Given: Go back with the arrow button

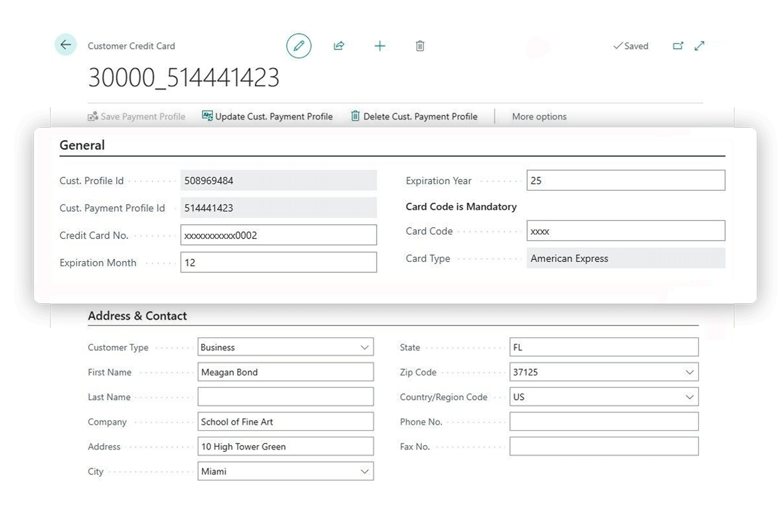Looking at the screenshot, I should click(x=66, y=45).
